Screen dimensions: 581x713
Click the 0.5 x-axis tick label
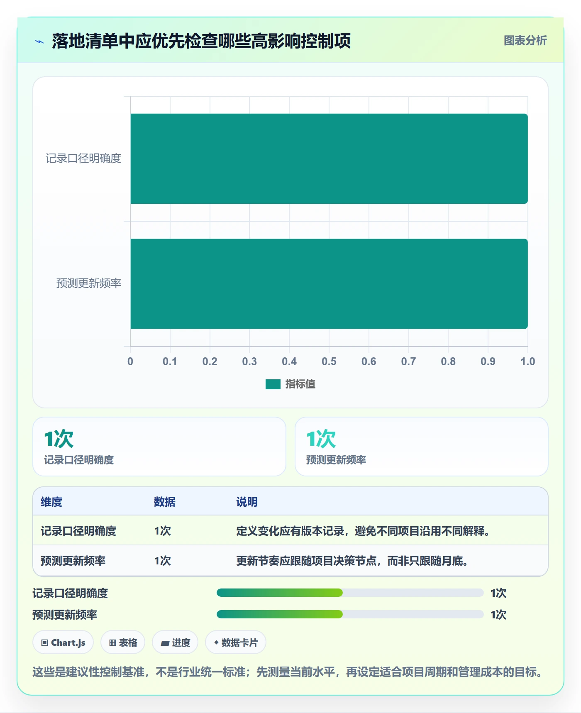click(329, 361)
